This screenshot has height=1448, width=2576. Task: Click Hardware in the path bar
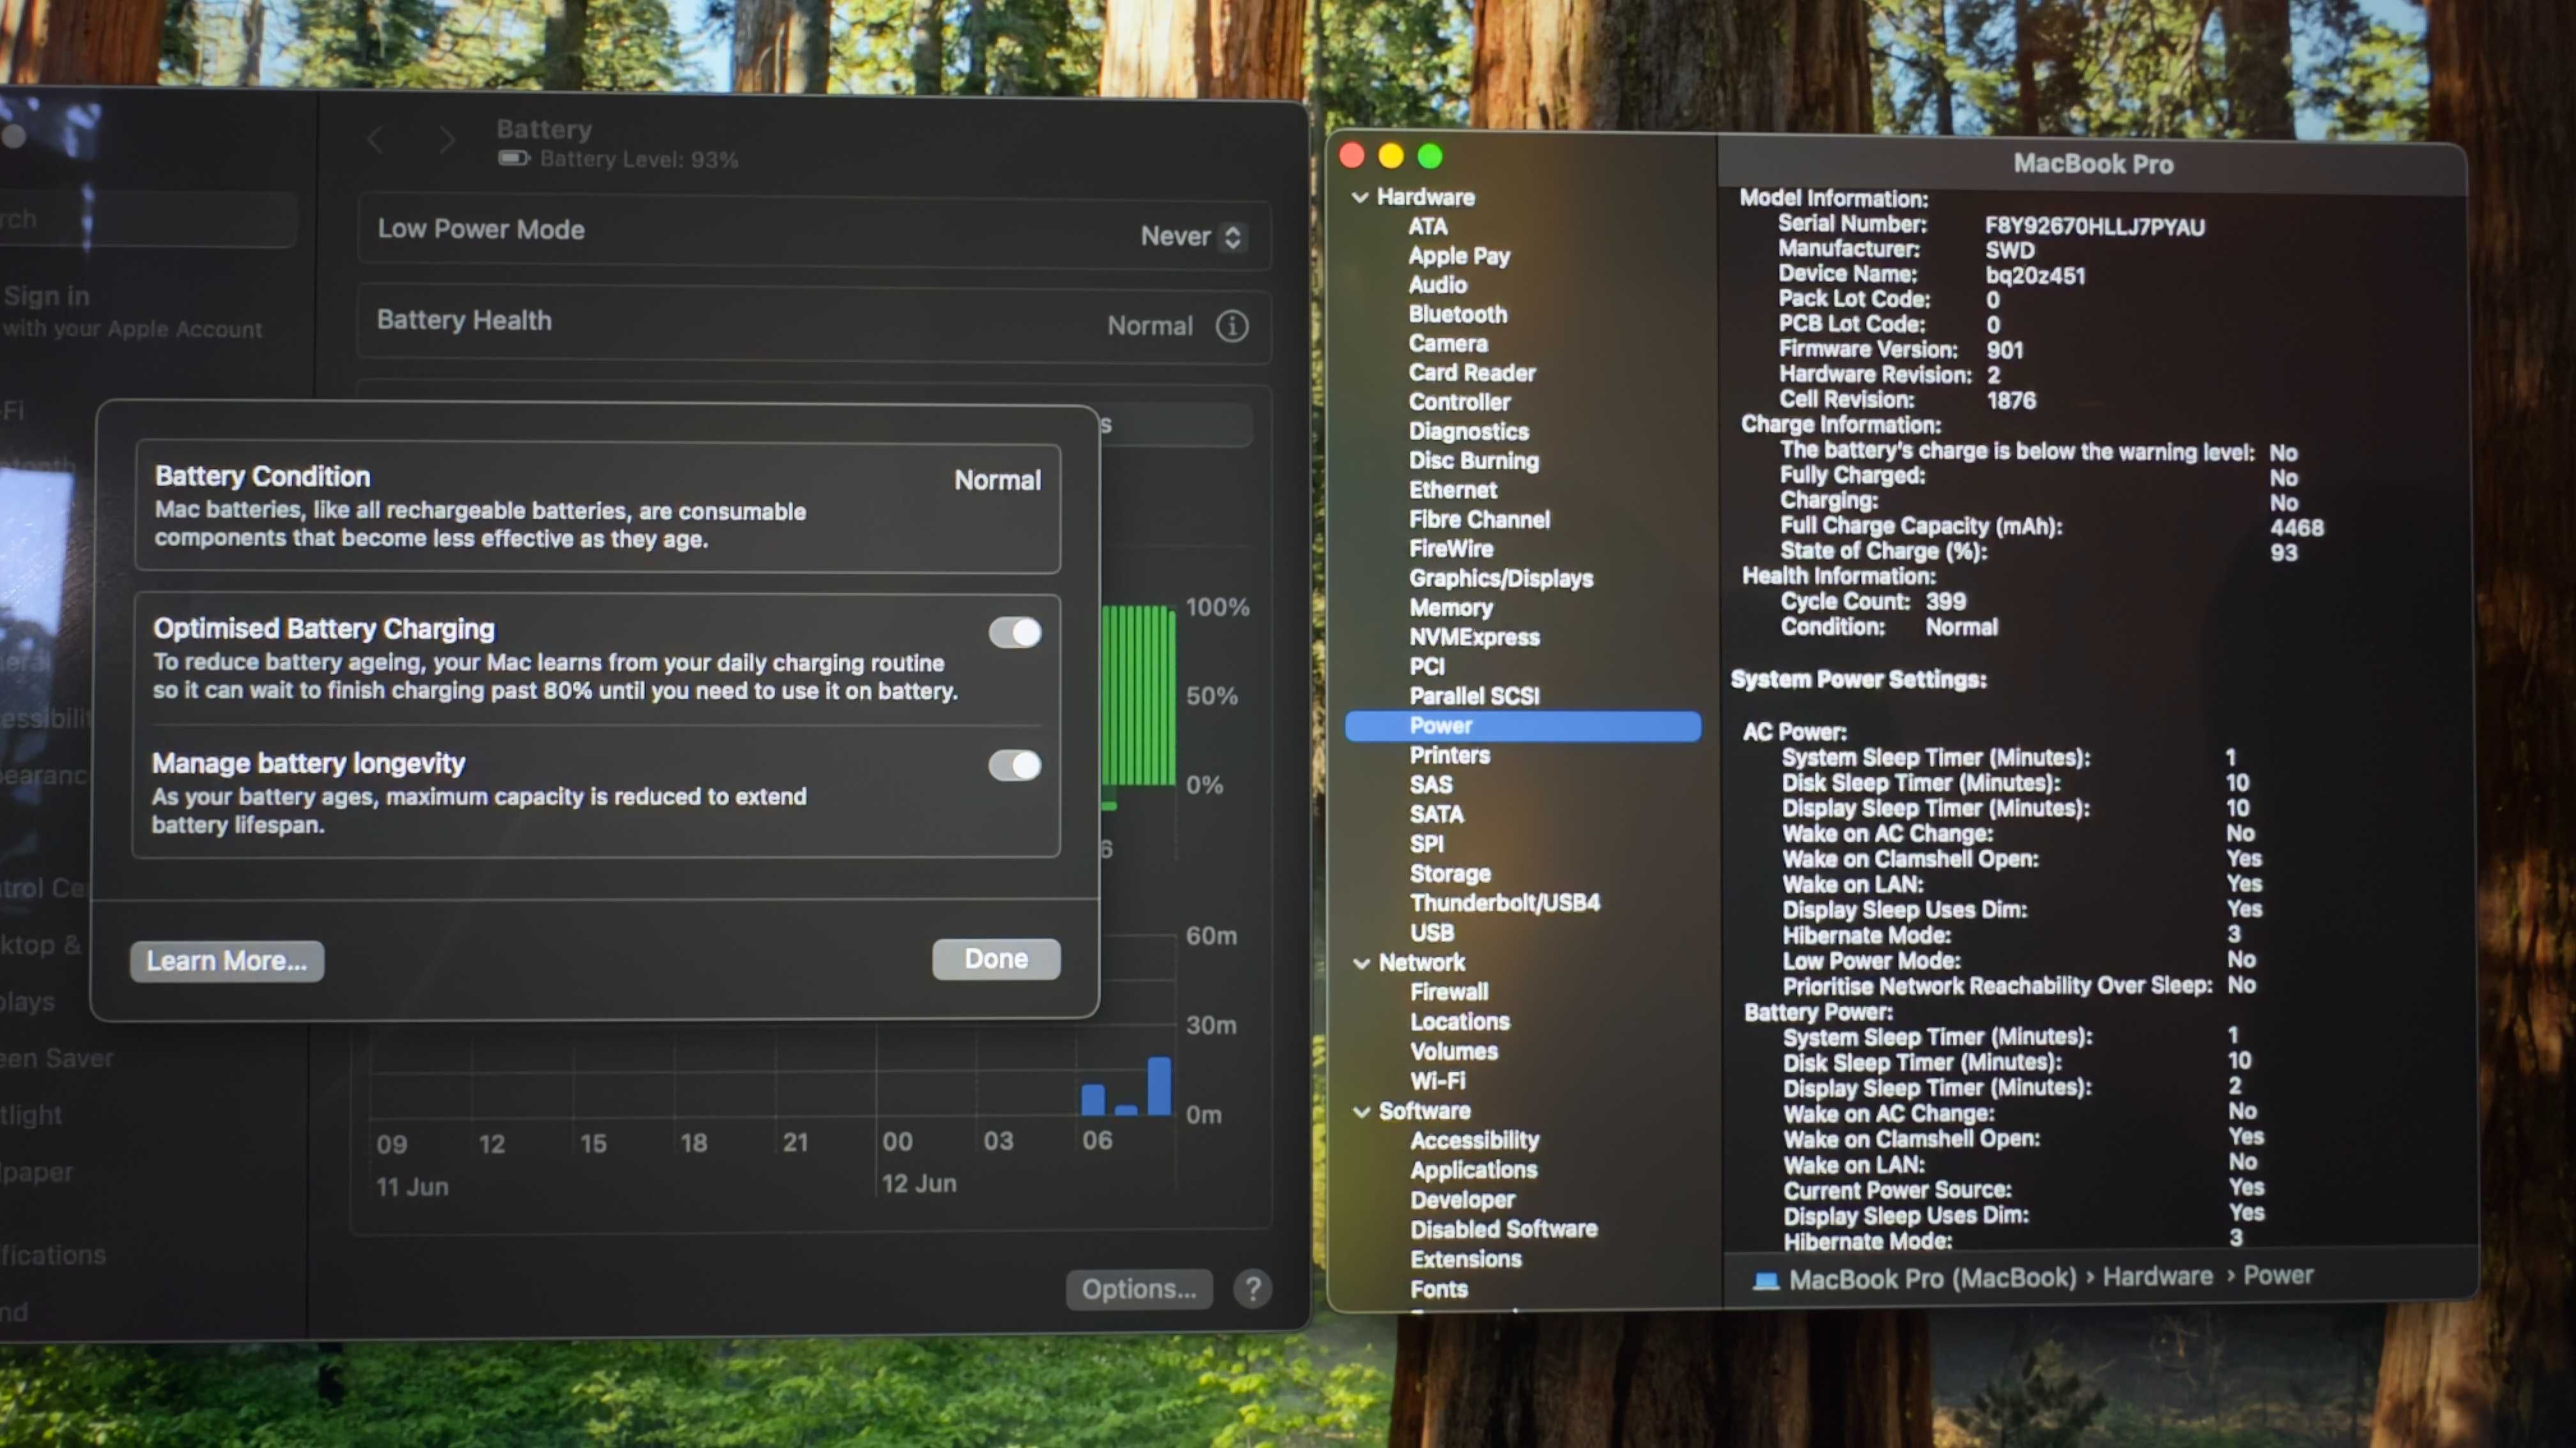pos(2157,1277)
